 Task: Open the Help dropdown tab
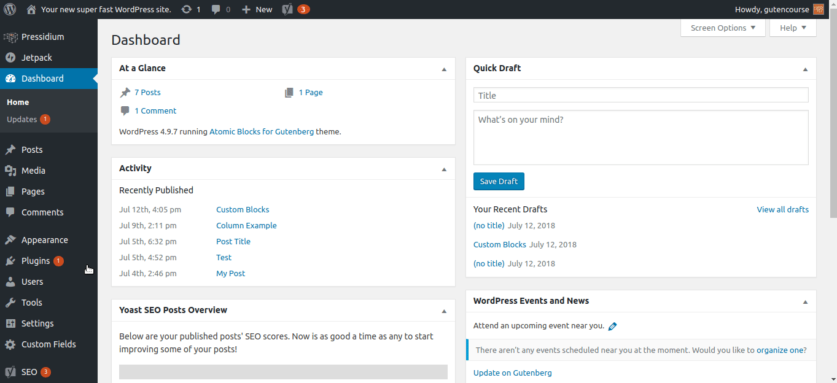(x=793, y=28)
